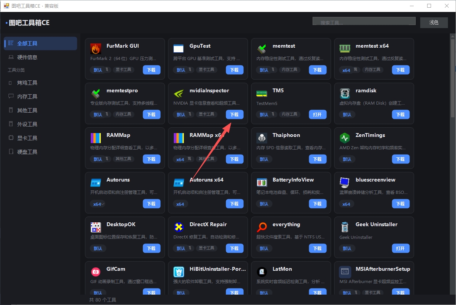Click the TM5 memory module icon
The width and height of the screenshot is (456, 305).
[x=261, y=93]
